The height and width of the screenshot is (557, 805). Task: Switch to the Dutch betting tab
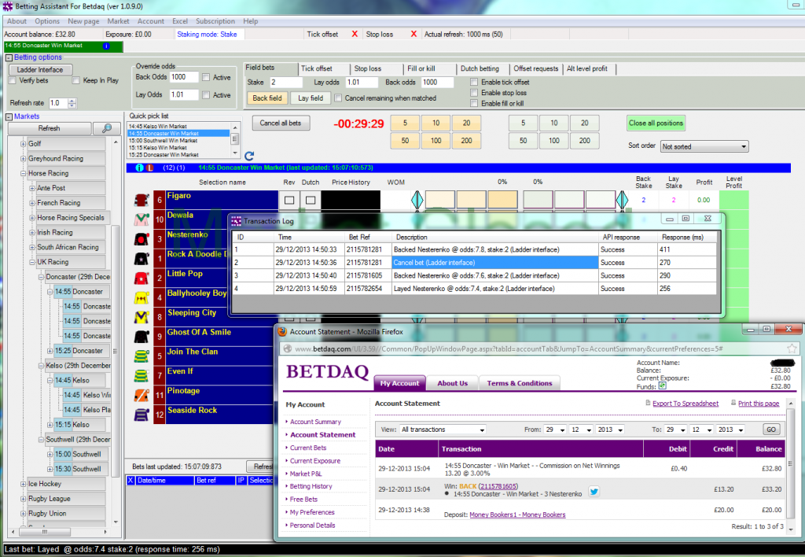(x=482, y=68)
